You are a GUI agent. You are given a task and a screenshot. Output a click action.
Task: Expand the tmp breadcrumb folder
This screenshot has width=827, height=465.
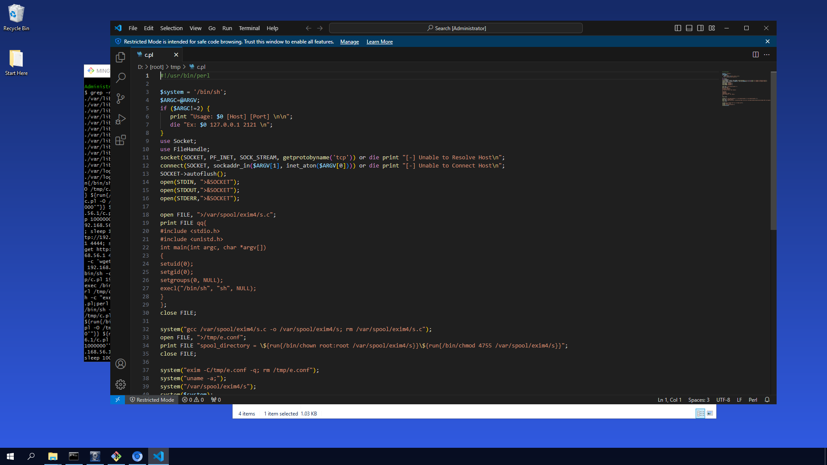tap(175, 67)
